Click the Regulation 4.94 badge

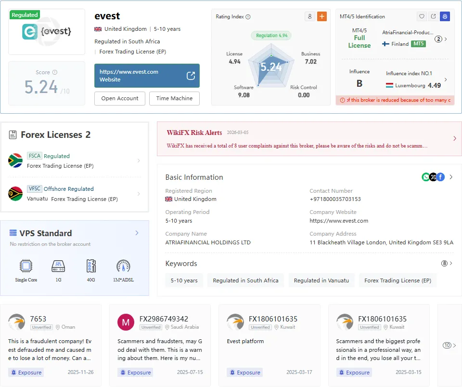click(x=271, y=35)
